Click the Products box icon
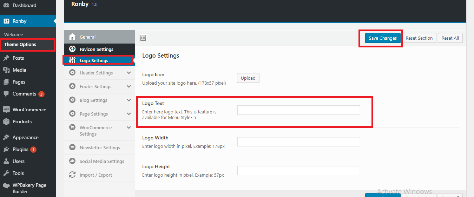Image resolution: width=474 pixels, height=197 pixels. [x=6, y=122]
